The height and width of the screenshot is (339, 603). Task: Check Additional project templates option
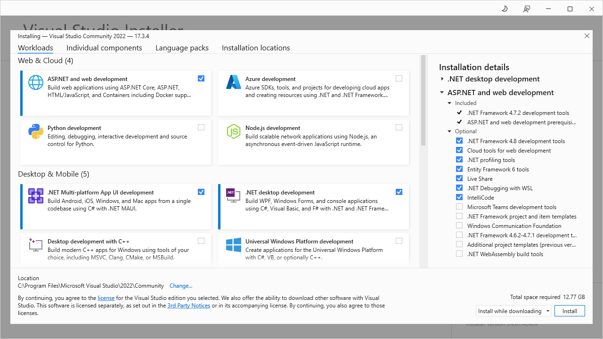(x=459, y=244)
